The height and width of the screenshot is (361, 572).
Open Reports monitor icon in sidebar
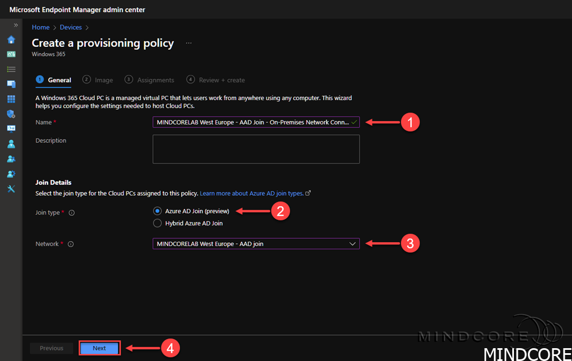pyautogui.click(x=11, y=128)
